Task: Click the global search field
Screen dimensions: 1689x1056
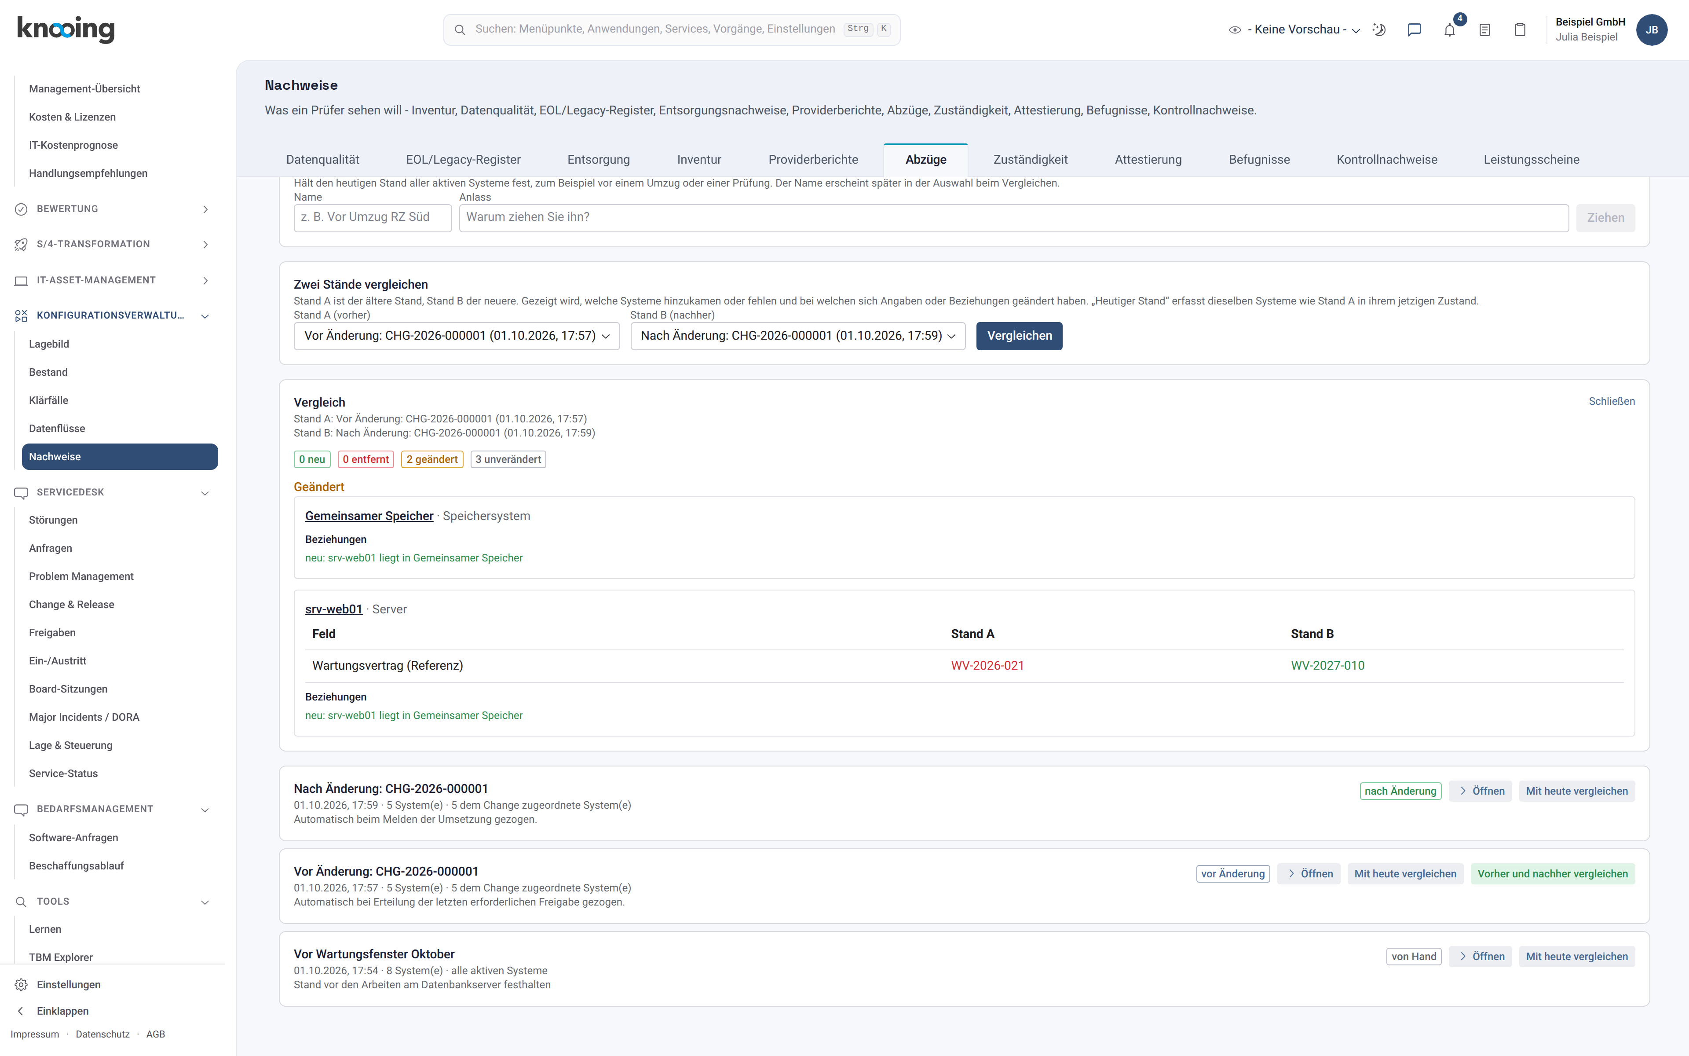Action: point(671,29)
